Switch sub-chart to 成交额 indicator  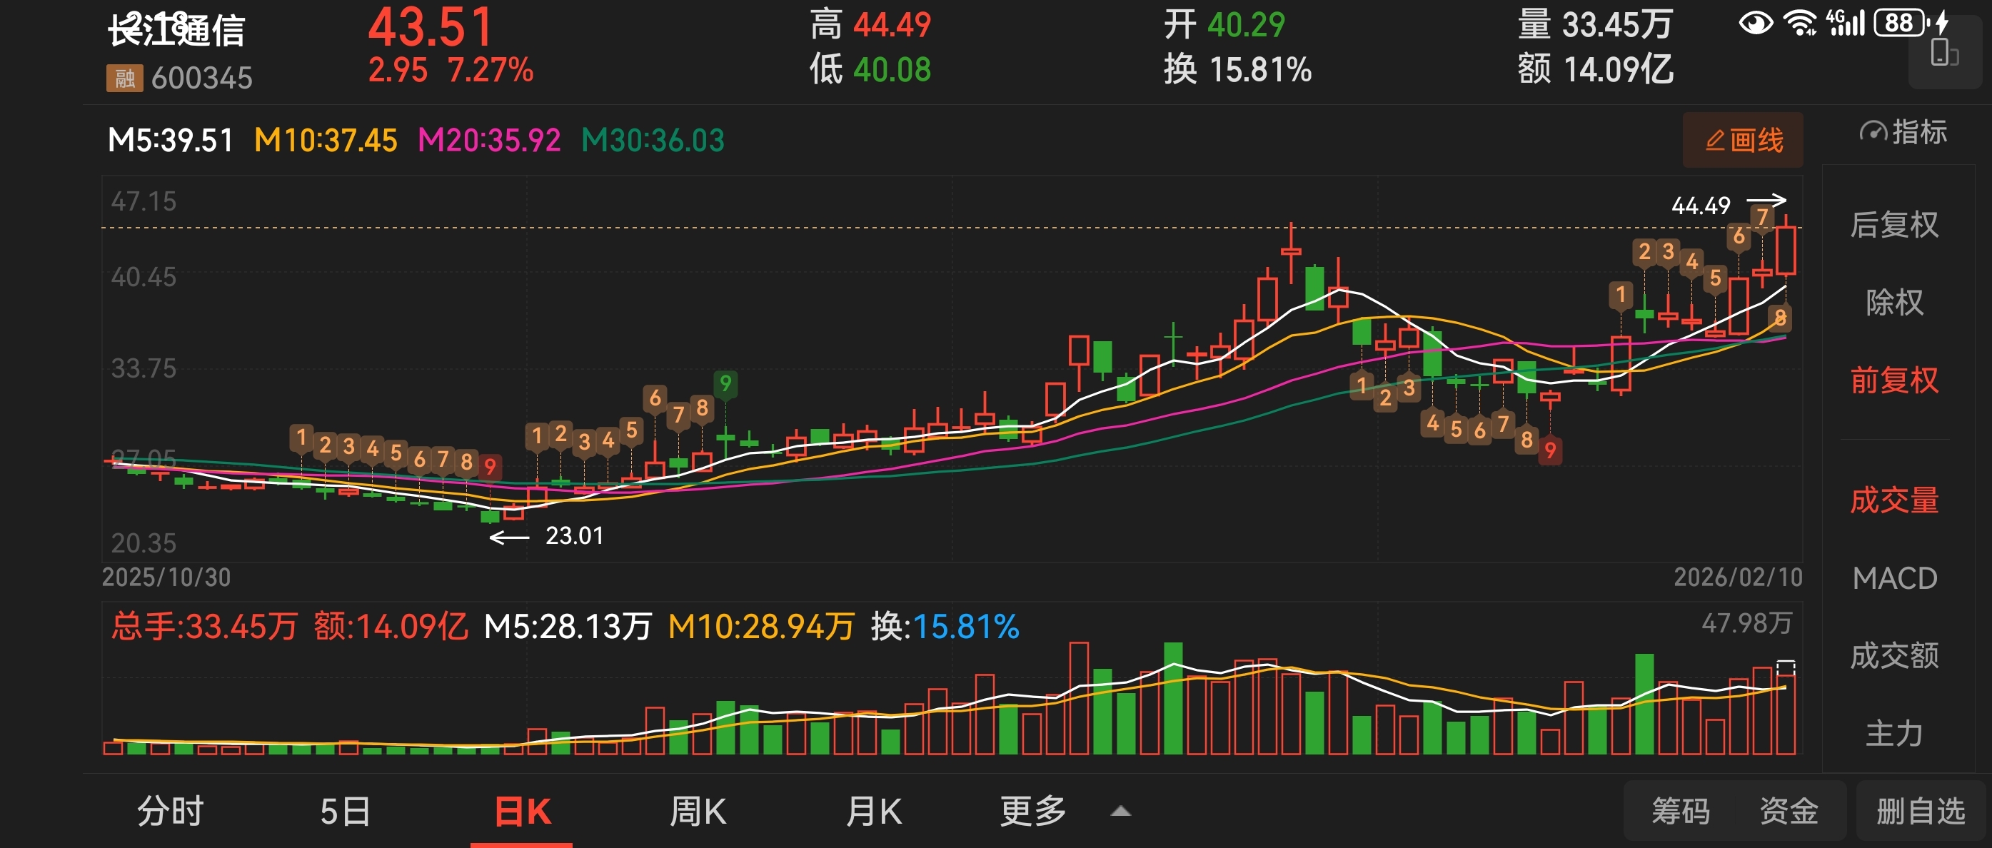click(x=1893, y=655)
